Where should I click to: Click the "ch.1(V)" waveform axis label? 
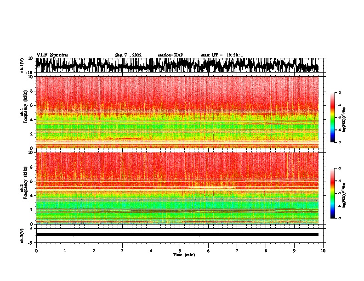pos(22,65)
